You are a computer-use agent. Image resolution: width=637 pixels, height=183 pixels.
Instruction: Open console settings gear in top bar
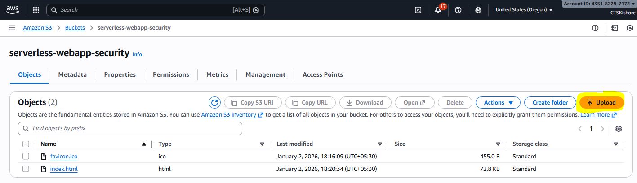(478, 10)
